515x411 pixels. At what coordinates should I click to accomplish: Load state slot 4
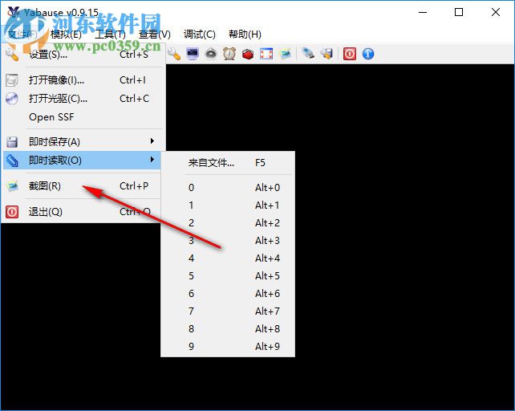228,258
